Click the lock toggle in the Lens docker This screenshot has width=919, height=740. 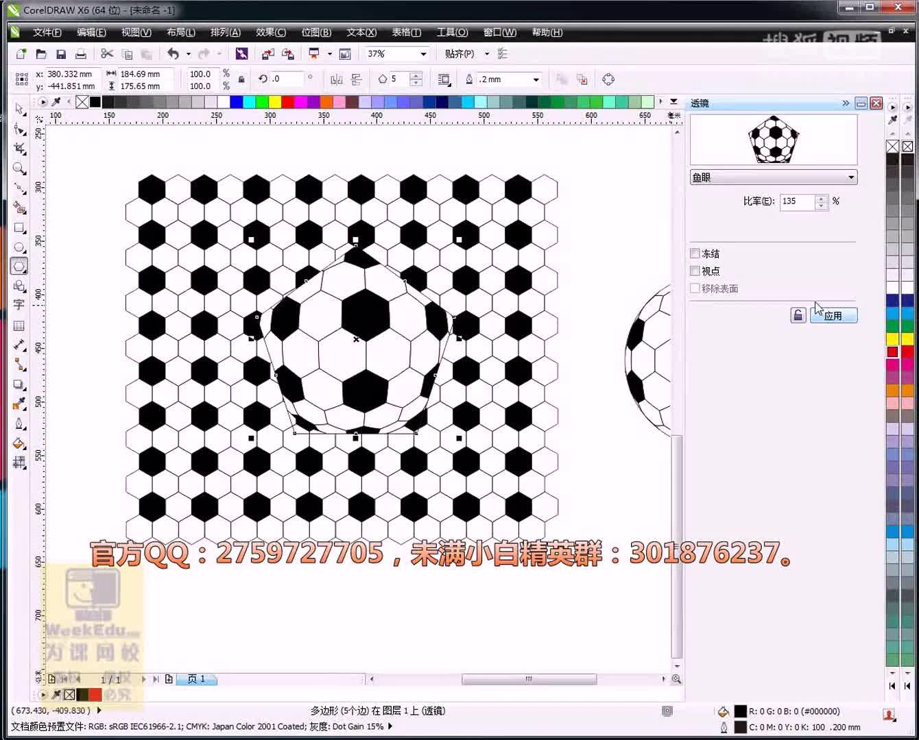[x=798, y=314]
